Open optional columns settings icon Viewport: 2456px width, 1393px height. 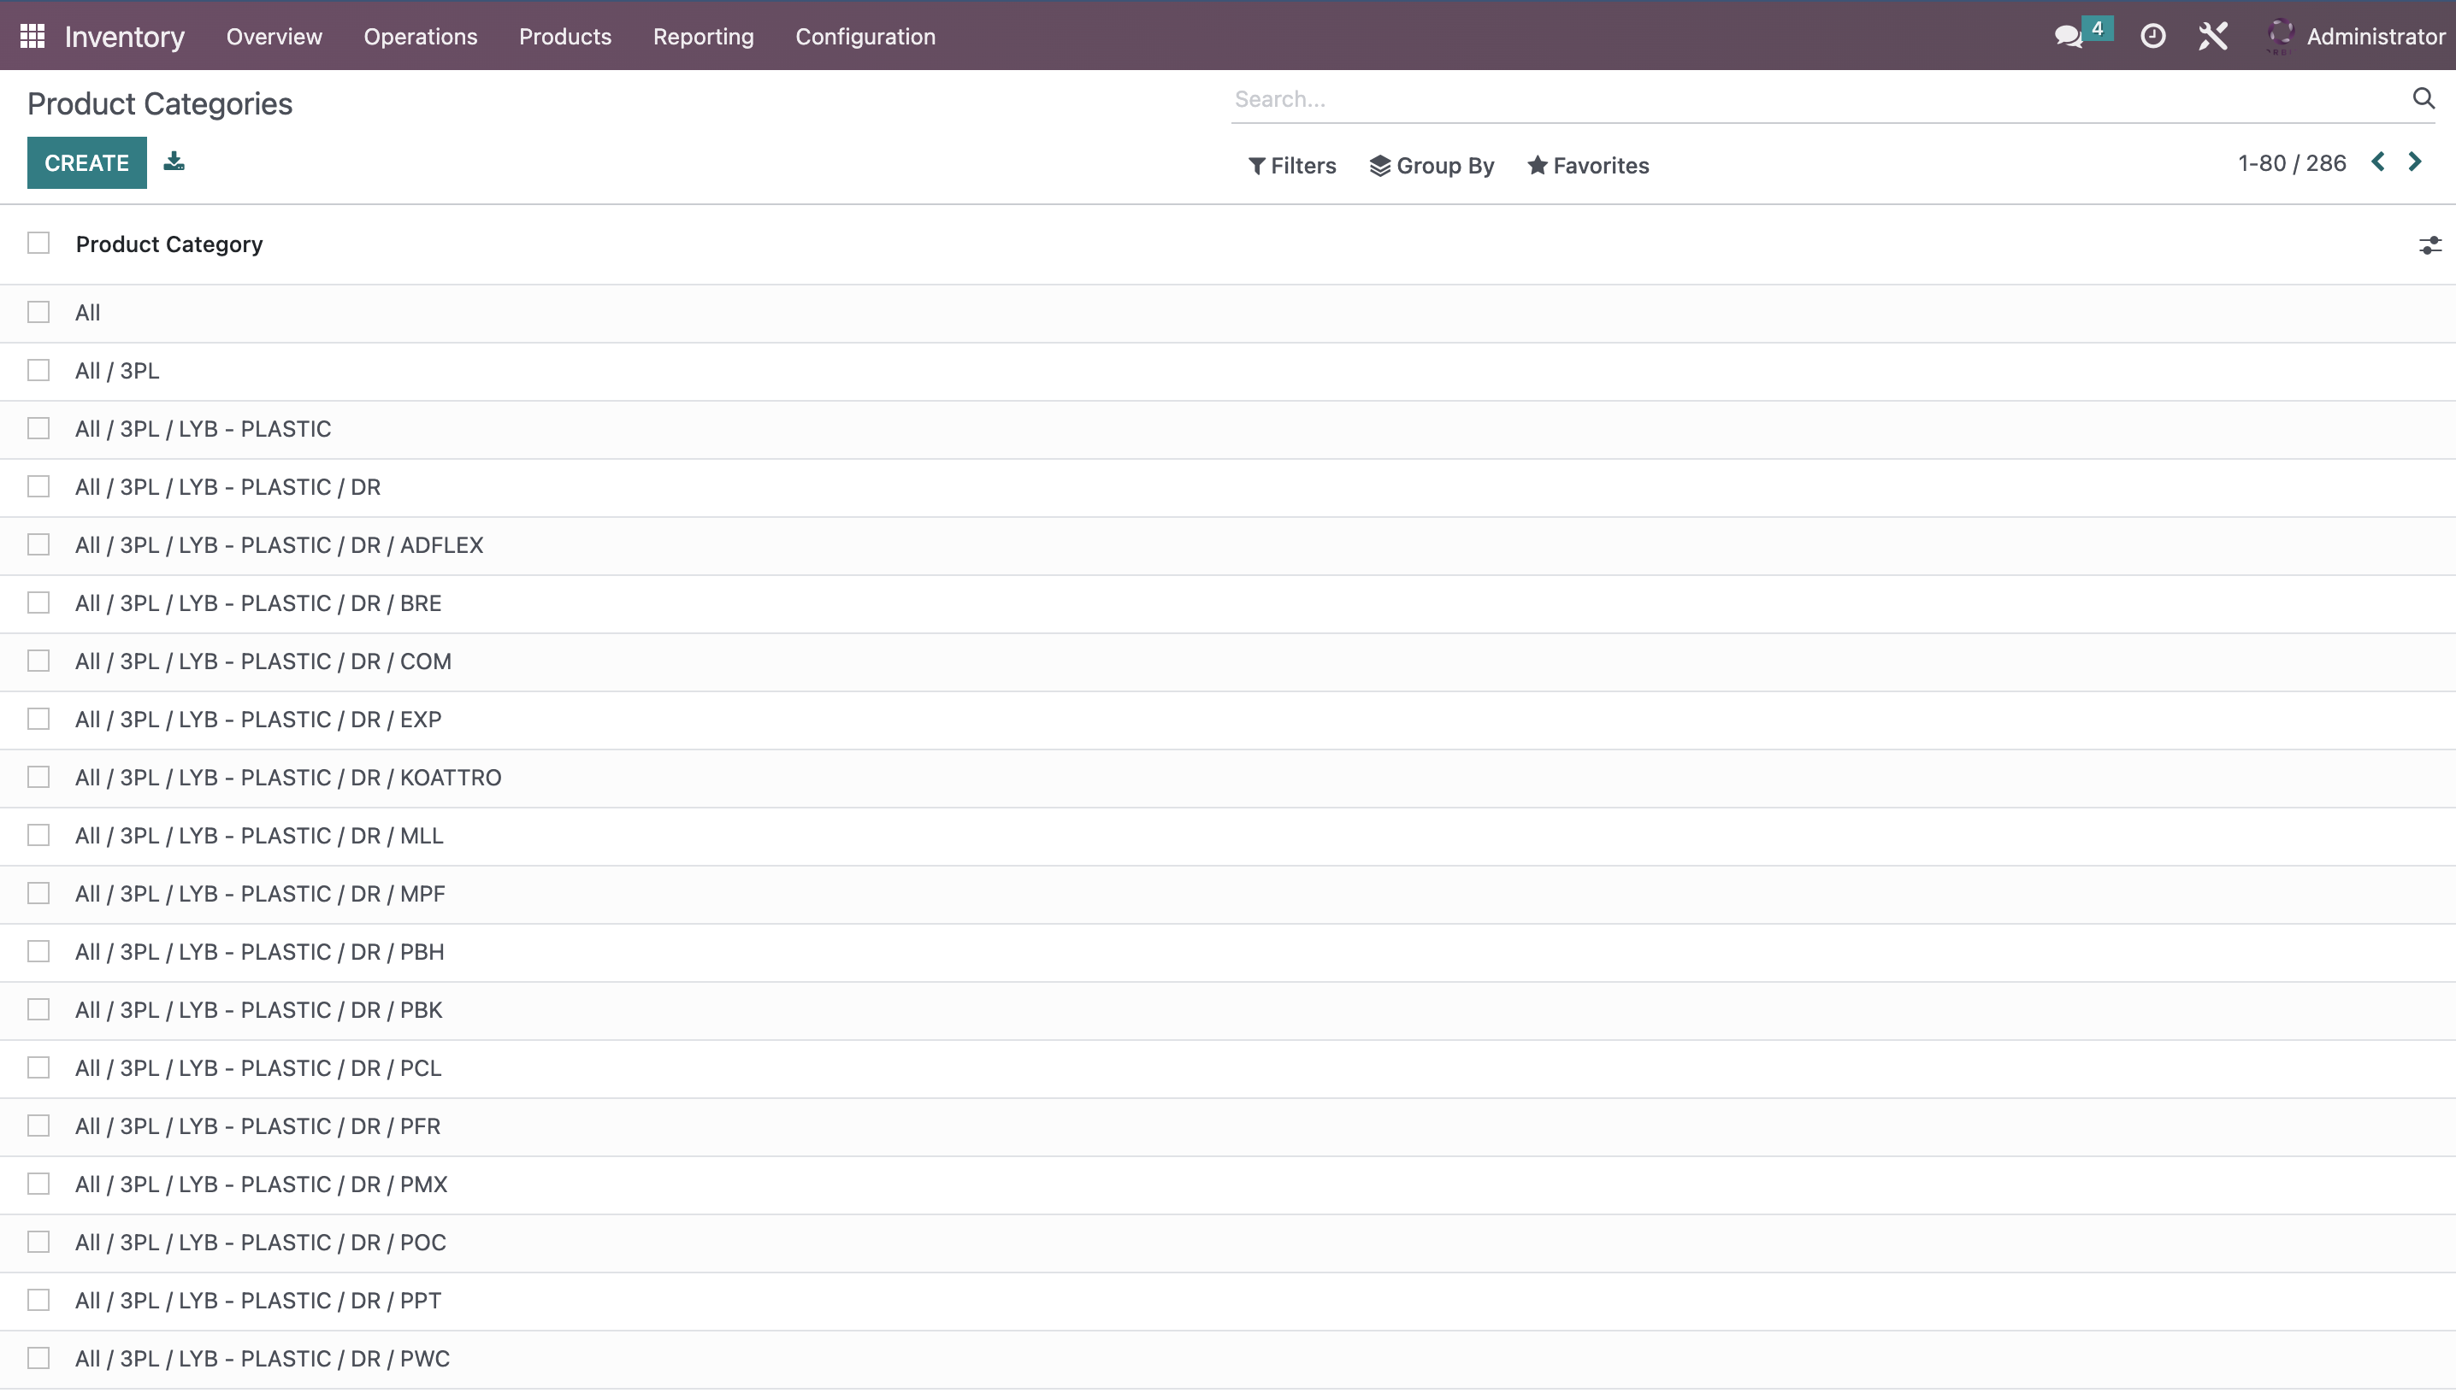(x=2430, y=245)
